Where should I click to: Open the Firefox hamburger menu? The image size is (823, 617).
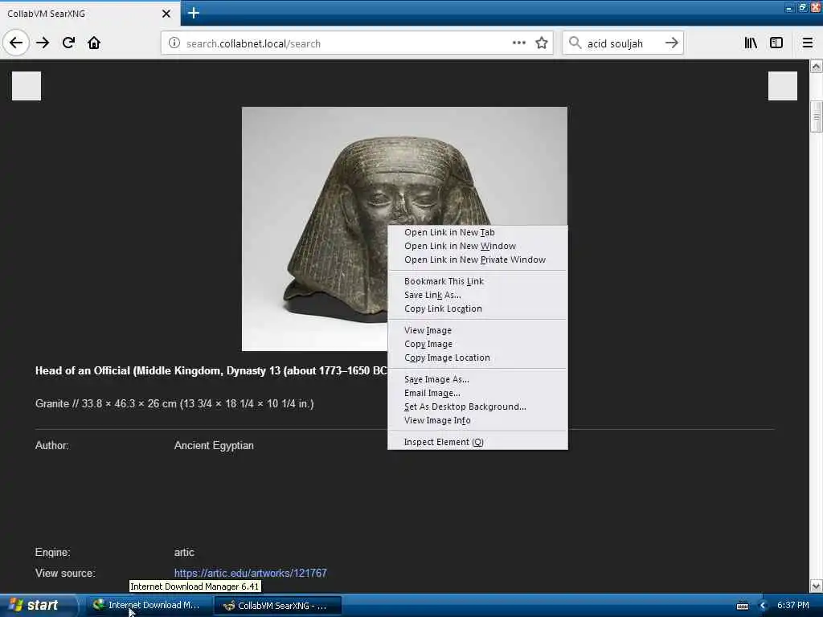[x=807, y=43]
